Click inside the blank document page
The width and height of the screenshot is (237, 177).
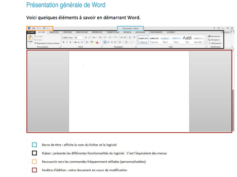click(129, 91)
